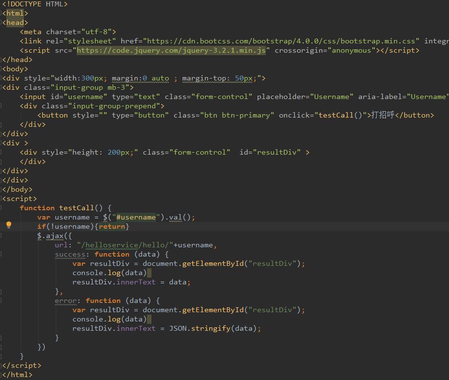The width and height of the screenshot is (449, 380).
Task: Click crossorigin="anonymous" attribute
Action: tap(325, 50)
